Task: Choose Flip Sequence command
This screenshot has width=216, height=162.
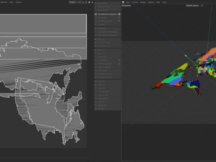Action: [108, 99]
